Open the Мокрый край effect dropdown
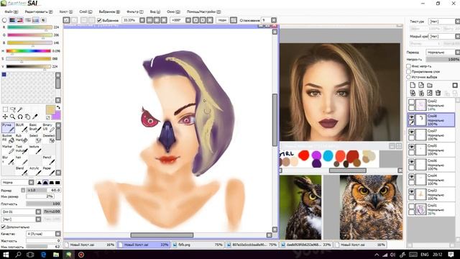460x259 pixels. click(457, 36)
